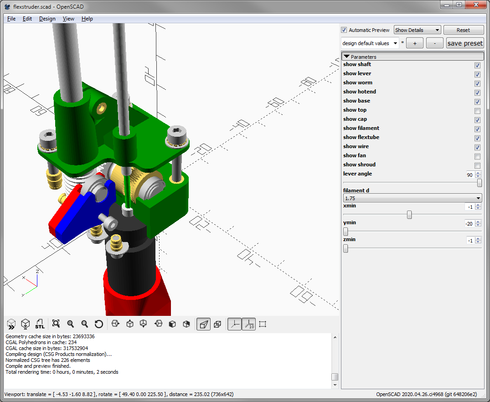The image size is (490, 402).
Task: Click the Reset View icon
Action: click(99, 324)
